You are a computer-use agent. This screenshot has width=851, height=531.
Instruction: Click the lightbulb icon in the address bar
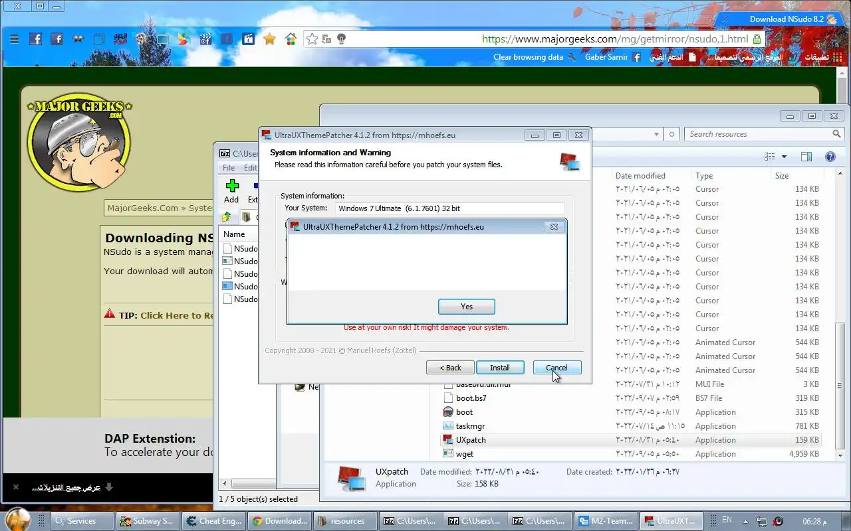coord(341,39)
